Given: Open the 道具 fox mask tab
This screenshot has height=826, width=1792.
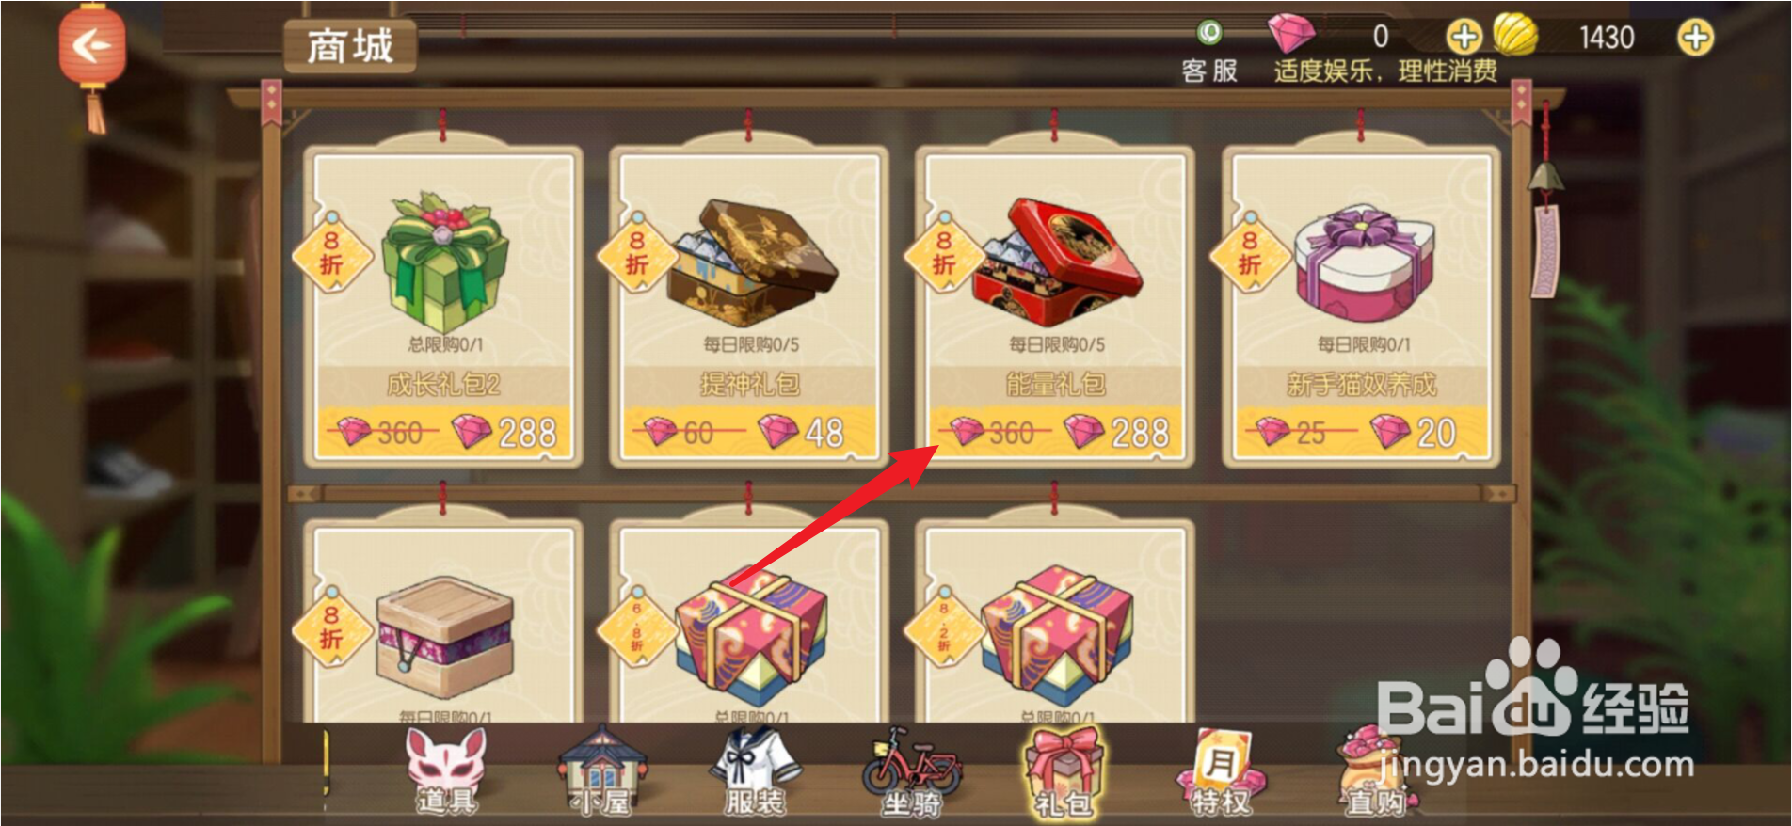Looking at the screenshot, I should pyautogui.click(x=446, y=771).
